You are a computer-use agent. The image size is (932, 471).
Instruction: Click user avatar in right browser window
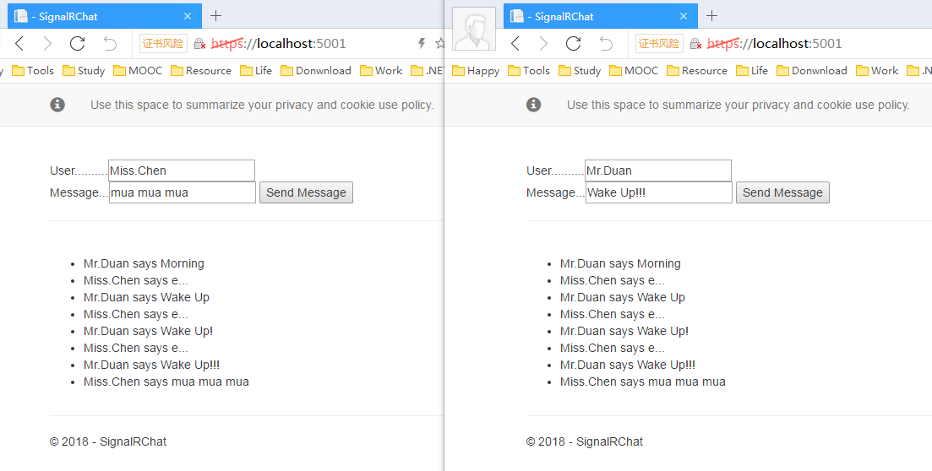[474, 29]
